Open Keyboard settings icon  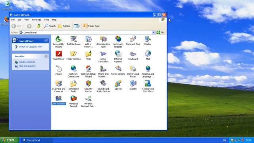pos(133,56)
